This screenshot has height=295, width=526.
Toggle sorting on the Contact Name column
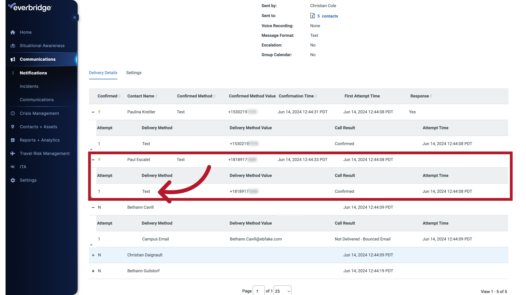pyautogui.click(x=156, y=96)
